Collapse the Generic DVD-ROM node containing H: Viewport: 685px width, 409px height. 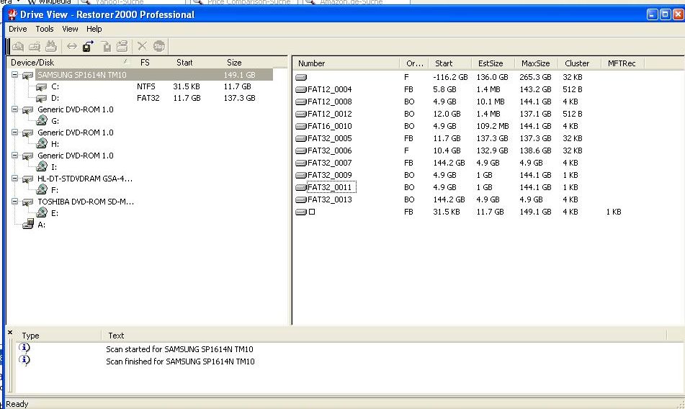(x=15, y=132)
